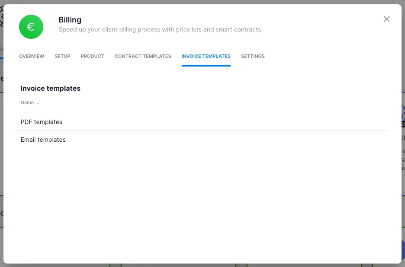The image size is (405, 267).
Task: Switch to the Overview tab
Action: 32,56
